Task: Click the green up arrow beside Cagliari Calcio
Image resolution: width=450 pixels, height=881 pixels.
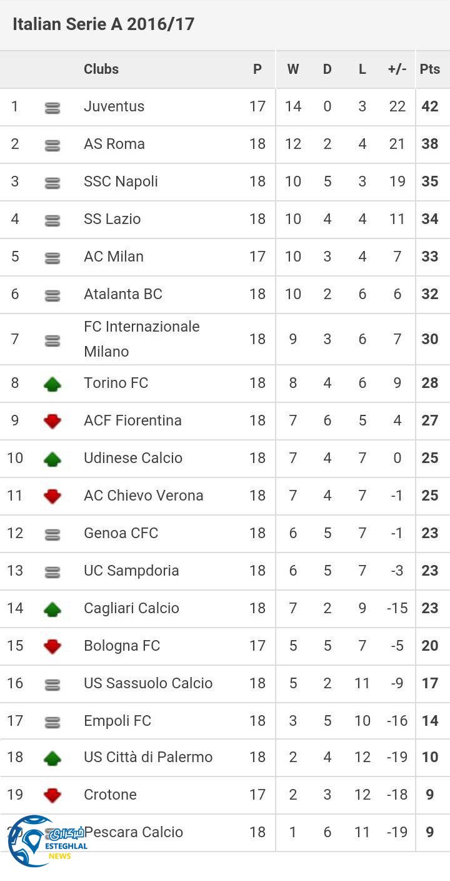Action: pos(52,609)
